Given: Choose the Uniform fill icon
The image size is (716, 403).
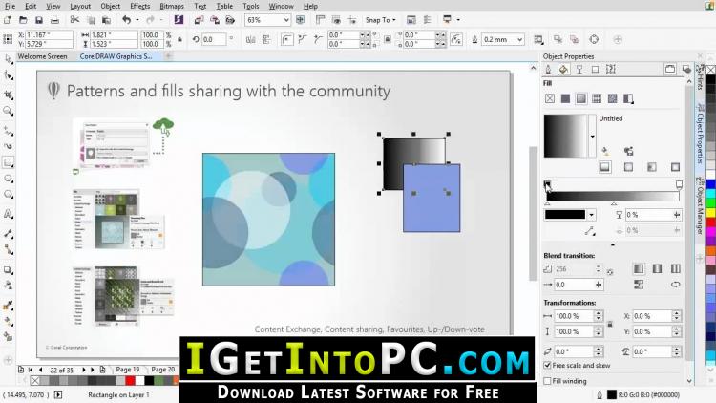Looking at the screenshot, I should pyautogui.click(x=565, y=98).
